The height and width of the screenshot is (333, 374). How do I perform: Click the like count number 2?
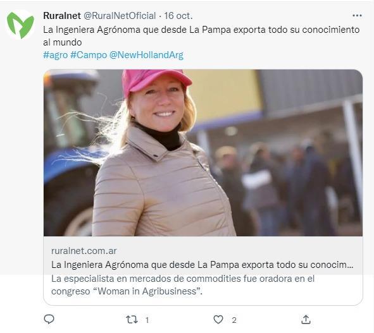tap(234, 320)
